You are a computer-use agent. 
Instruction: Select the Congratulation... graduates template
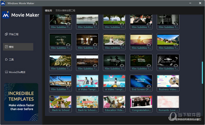141,104
